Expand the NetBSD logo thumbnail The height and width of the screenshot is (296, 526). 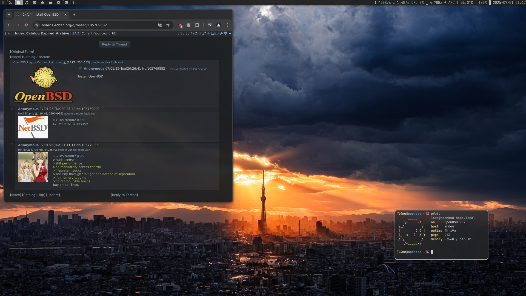pyautogui.click(x=33, y=127)
